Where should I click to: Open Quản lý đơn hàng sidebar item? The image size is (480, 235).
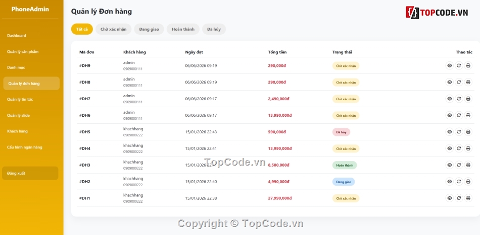pos(31,84)
